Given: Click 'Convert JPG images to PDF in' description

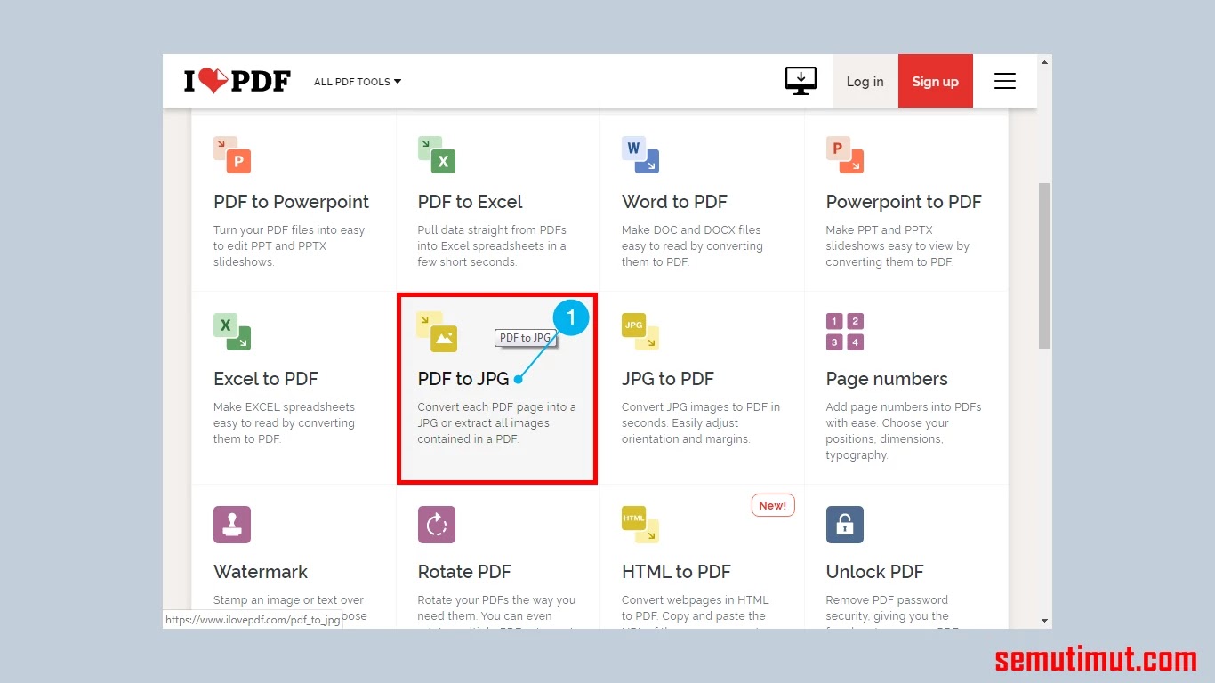Looking at the screenshot, I should click(x=701, y=407).
